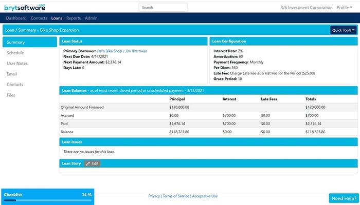Screen dimensions: 360x205
Task: Select the Summary sidebar tab
Action: (30, 42)
